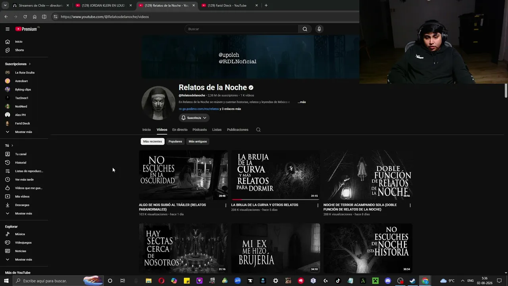Click the Relatos de la Noche channel avatar
508x286 pixels.
coord(158,103)
